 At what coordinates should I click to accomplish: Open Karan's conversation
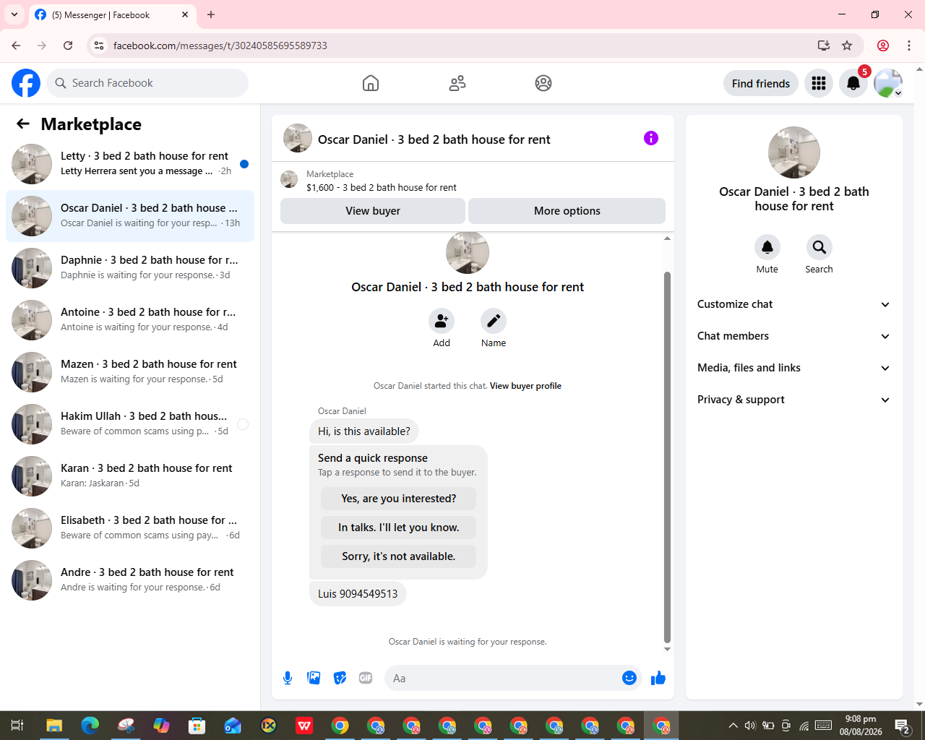[x=130, y=476]
